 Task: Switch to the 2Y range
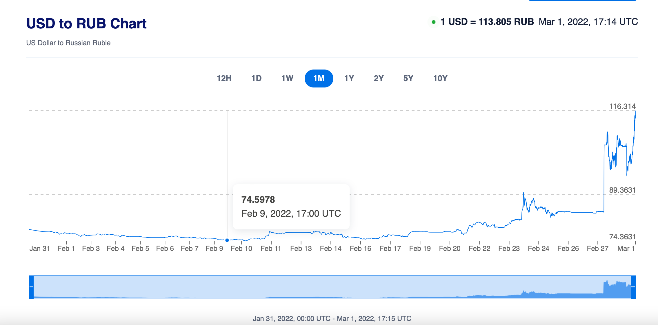pos(379,78)
